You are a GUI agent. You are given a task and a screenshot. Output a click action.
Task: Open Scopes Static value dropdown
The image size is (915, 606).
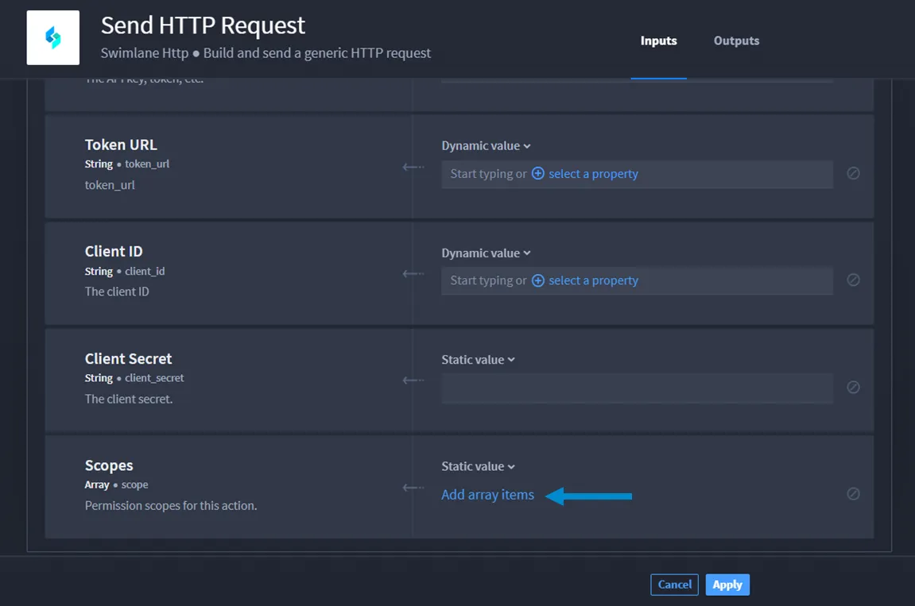point(479,466)
